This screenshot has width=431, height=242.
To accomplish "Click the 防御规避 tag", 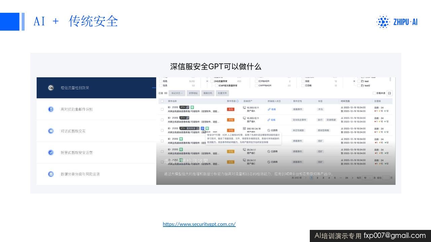I will [x=331, y=120].
